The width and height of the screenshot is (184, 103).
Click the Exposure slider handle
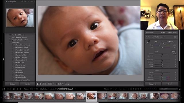162,54
